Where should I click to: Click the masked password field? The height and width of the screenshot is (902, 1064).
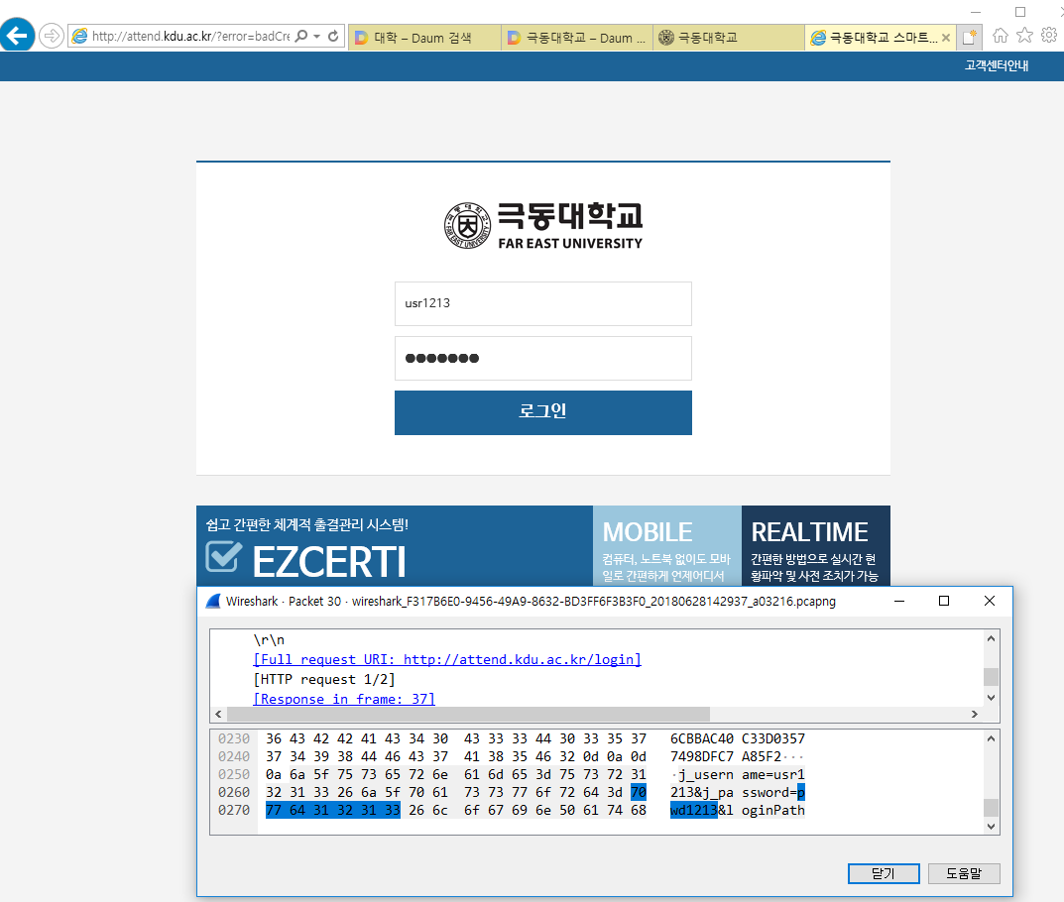pyautogui.click(x=542, y=358)
